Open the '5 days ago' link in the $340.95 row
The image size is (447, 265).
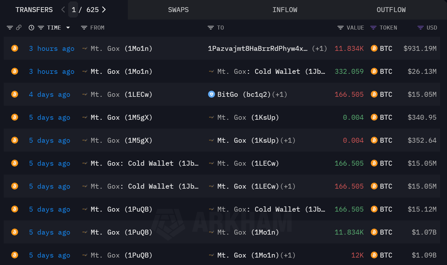click(x=50, y=117)
